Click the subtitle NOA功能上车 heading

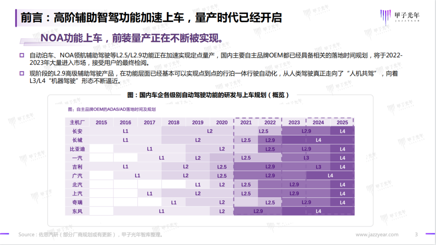132,38
